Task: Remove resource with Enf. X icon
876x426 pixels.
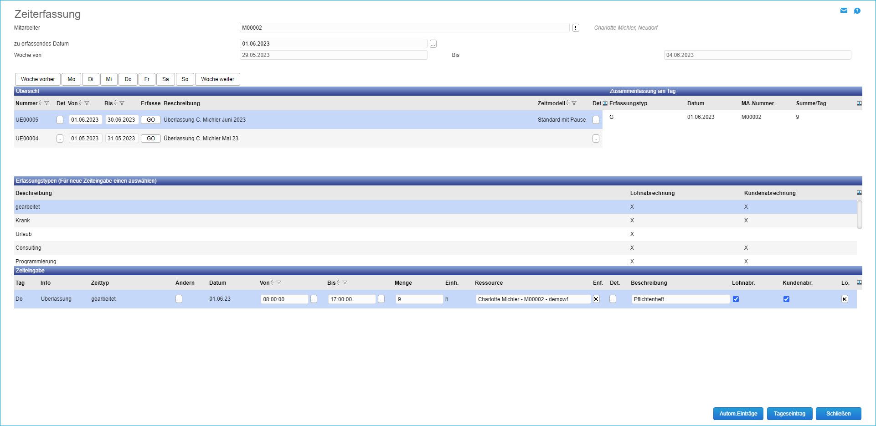Action: click(596, 299)
